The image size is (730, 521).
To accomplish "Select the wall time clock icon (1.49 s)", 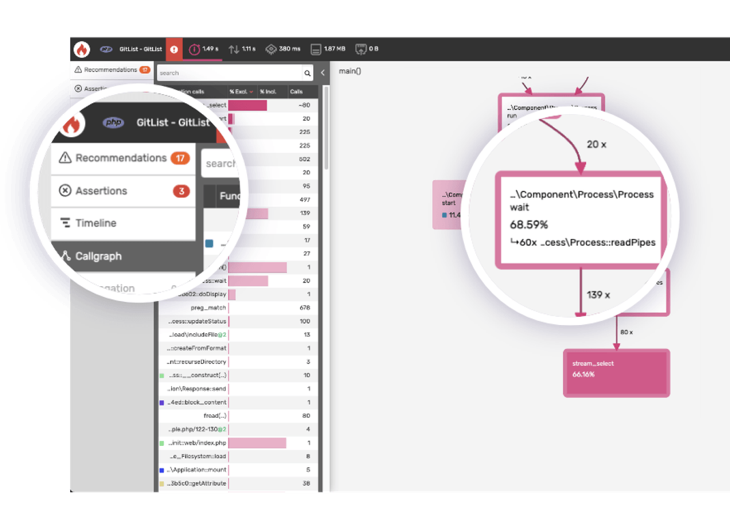I will (x=194, y=49).
